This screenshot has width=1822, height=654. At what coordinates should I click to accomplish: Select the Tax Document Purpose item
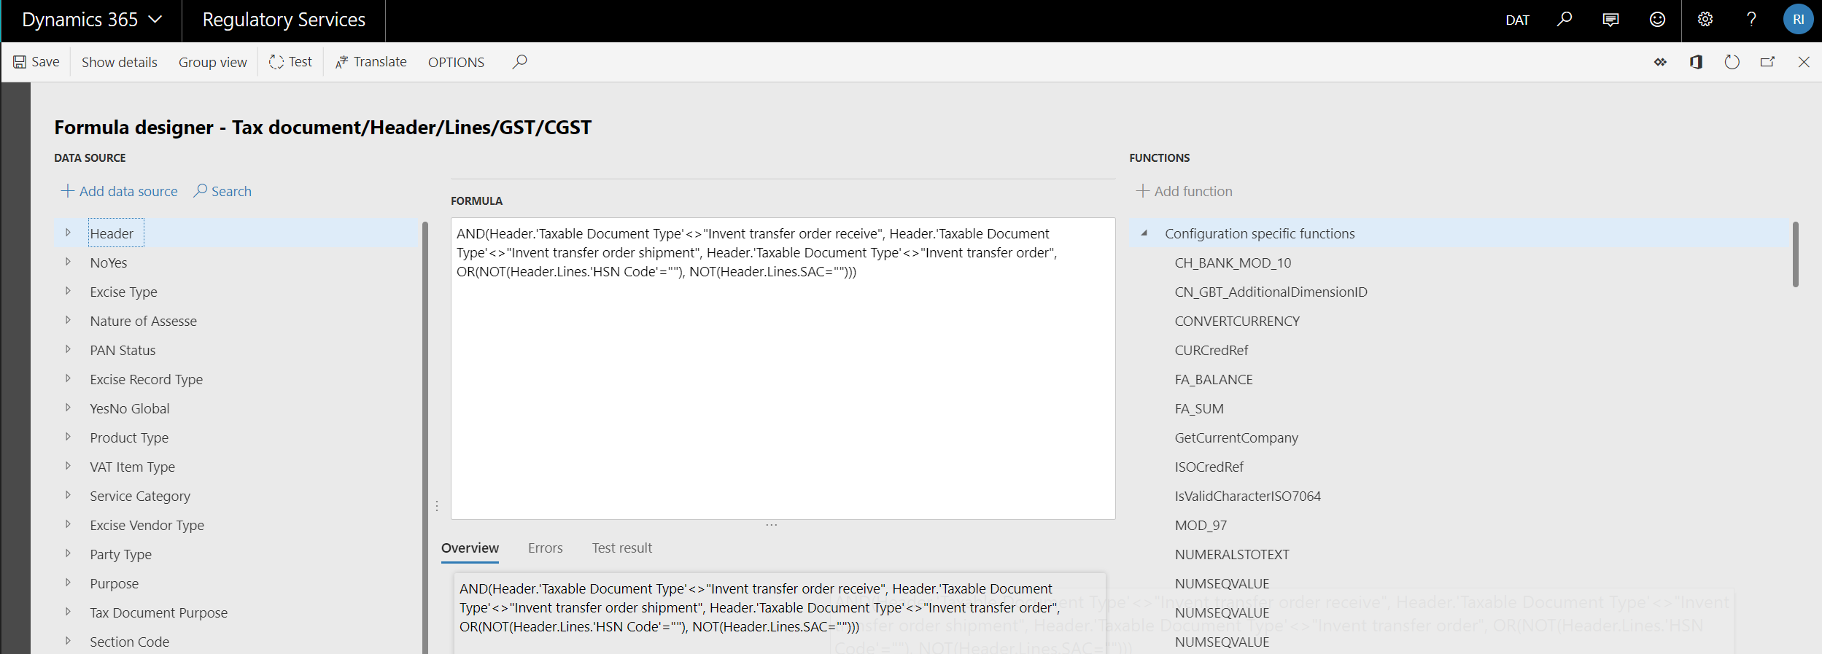coord(158,612)
